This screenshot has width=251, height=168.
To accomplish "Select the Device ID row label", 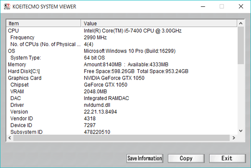I will point(21,125).
